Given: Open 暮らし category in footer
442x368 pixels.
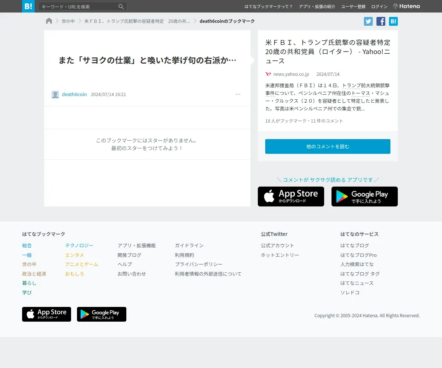Looking at the screenshot, I should tap(29, 283).
